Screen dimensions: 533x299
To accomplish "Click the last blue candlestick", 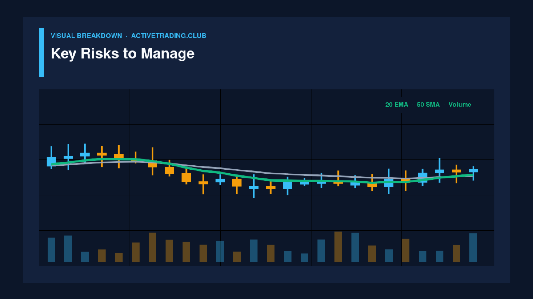I will click(473, 173).
